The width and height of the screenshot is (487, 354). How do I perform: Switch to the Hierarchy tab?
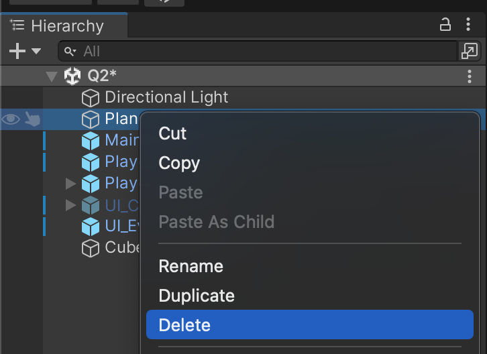[64, 26]
